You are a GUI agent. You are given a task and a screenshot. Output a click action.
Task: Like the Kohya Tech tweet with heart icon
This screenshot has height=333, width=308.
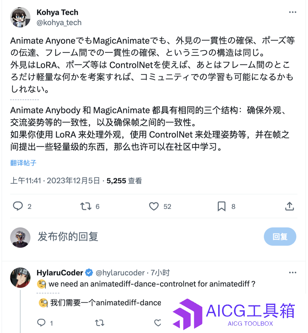[x=154, y=206]
